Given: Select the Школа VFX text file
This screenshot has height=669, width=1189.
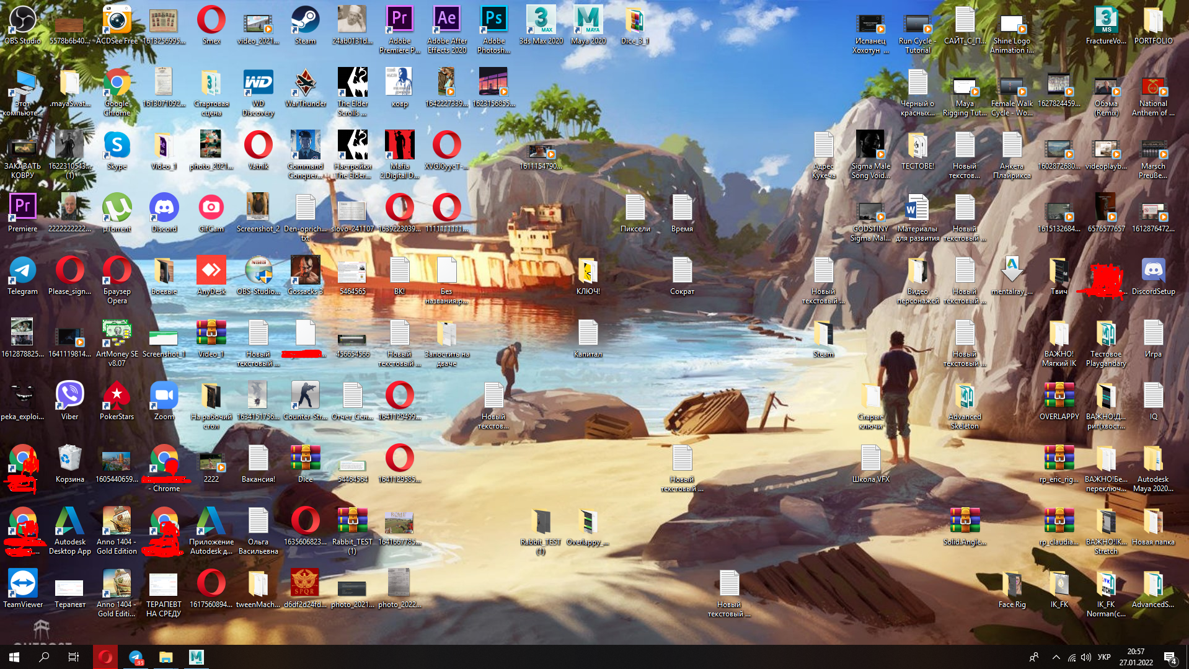Looking at the screenshot, I should click(x=870, y=463).
